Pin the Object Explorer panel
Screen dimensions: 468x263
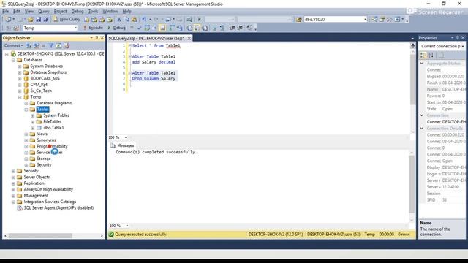97,38
